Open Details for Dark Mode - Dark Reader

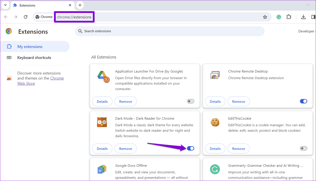[102, 149]
